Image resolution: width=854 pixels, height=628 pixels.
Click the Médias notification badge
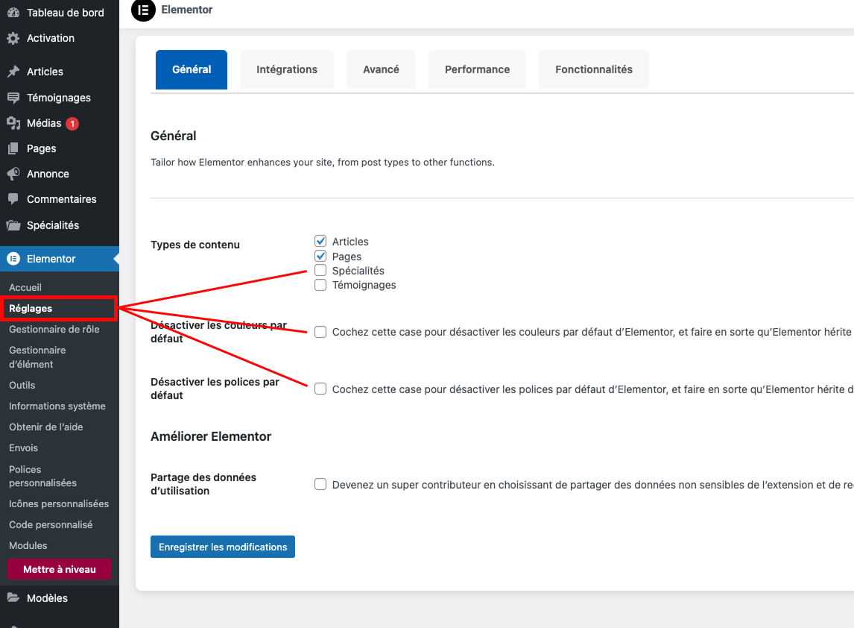(72, 124)
